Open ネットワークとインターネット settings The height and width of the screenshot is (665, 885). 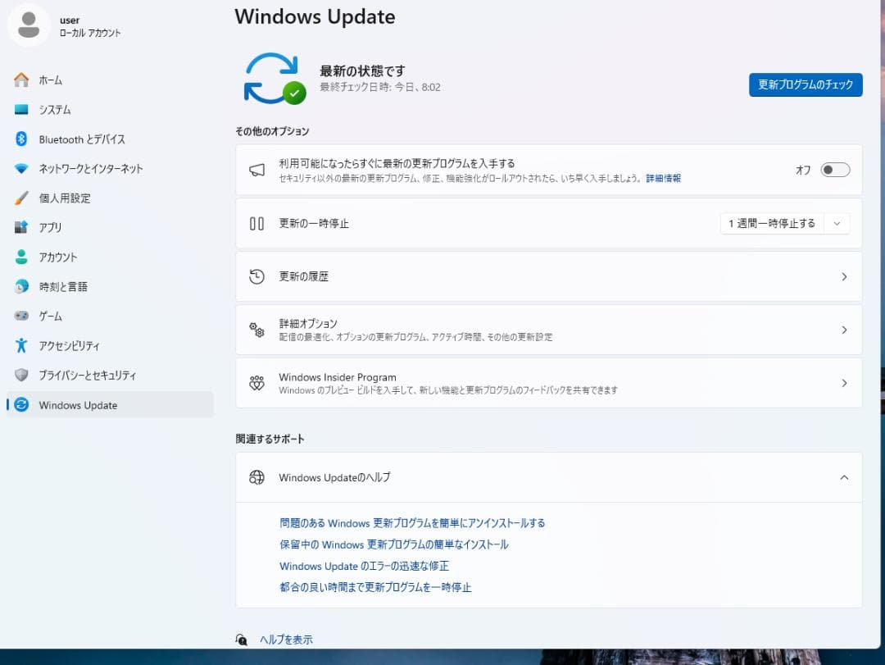click(93, 168)
